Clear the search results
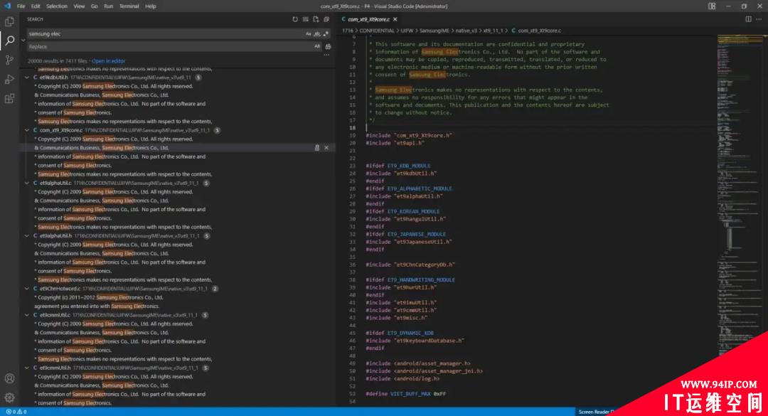Viewport: 768px width, 416px height. point(305,20)
